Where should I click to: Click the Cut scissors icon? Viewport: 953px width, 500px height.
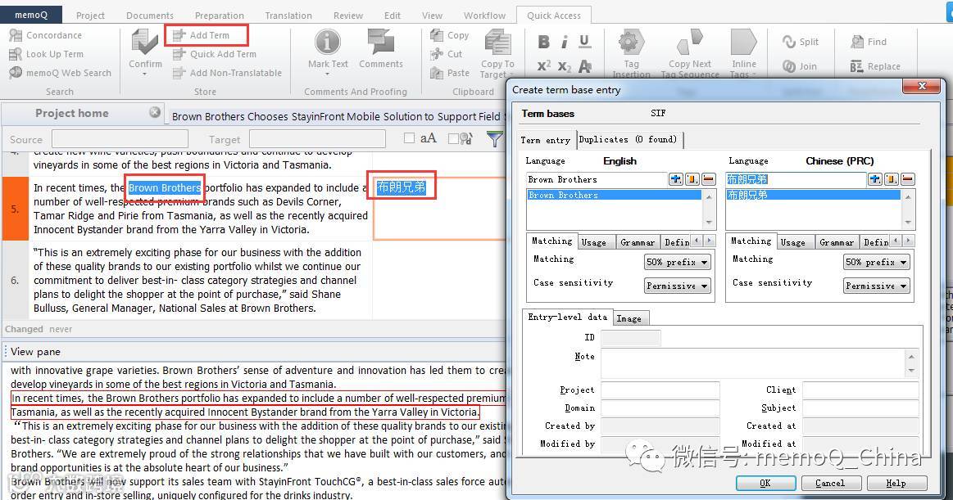pyautogui.click(x=437, y=54)
